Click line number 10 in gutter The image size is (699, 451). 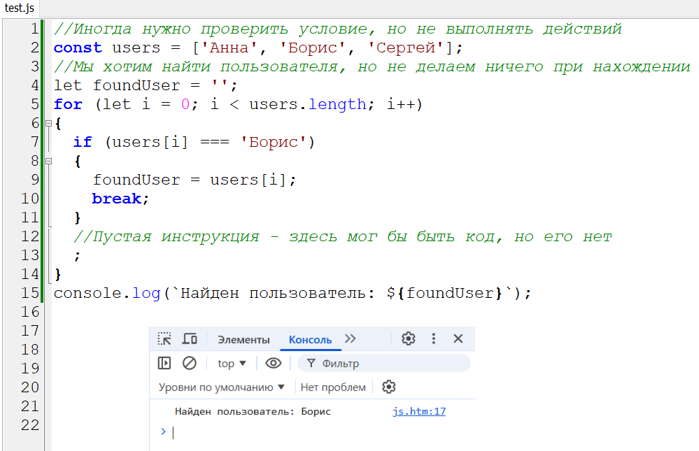tap(30, 199)
